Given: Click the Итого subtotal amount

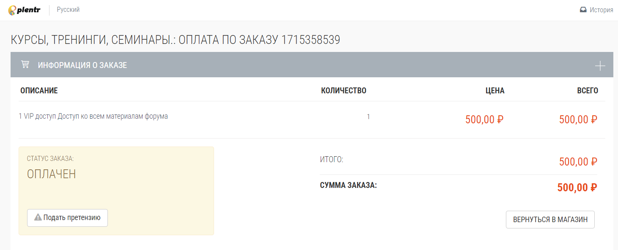Looking at the screenshot, I should coord(578,162).
